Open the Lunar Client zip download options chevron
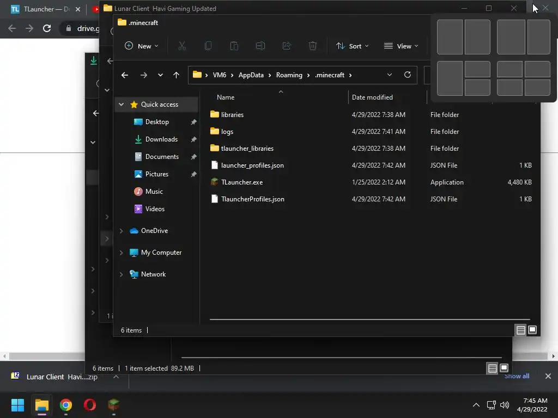This screenshot has width=558, height=418. [116, 377]
